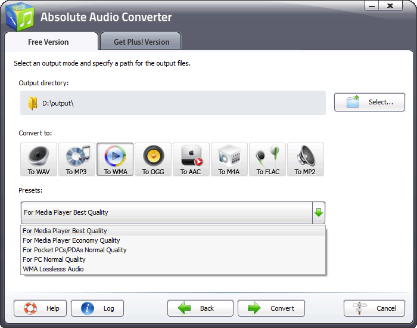This screenshot has width=417, height=328.
Task: Select To M4A conversion format
Action: (229, 159)
